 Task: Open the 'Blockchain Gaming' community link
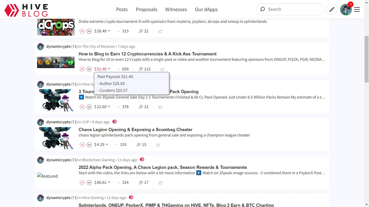coord(99,160)
